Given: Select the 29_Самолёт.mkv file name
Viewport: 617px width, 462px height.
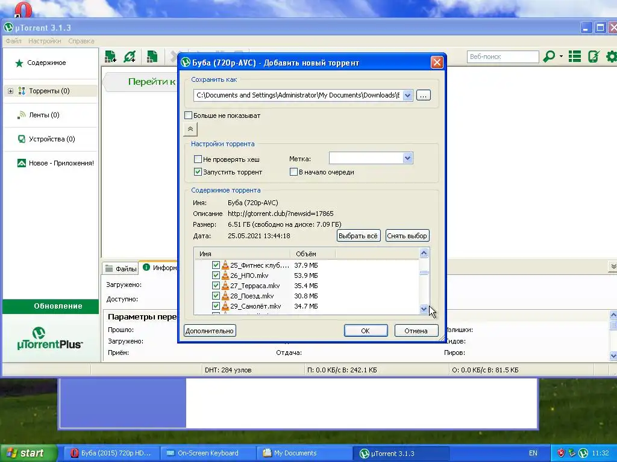Looking at the screenshot, I should [x=255, y=306].
